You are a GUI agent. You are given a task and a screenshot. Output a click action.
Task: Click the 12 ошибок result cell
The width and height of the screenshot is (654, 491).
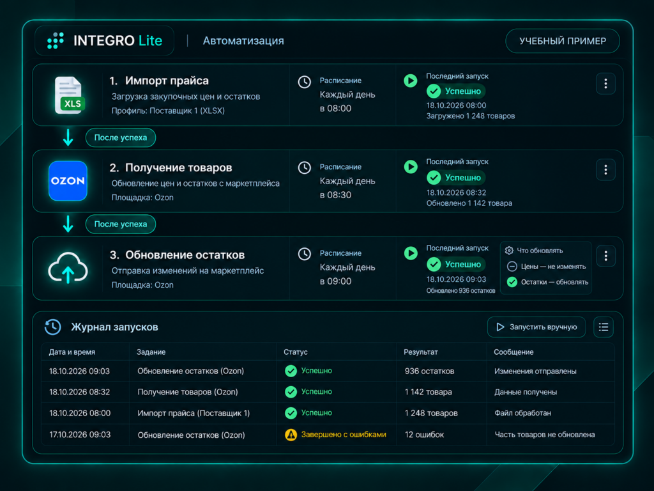click(424, 435)
